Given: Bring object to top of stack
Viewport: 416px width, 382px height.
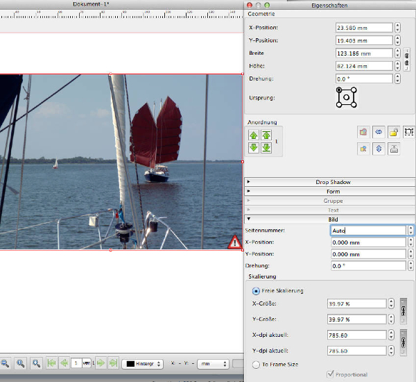Looking at the screenshot, I should click(266, 135).
